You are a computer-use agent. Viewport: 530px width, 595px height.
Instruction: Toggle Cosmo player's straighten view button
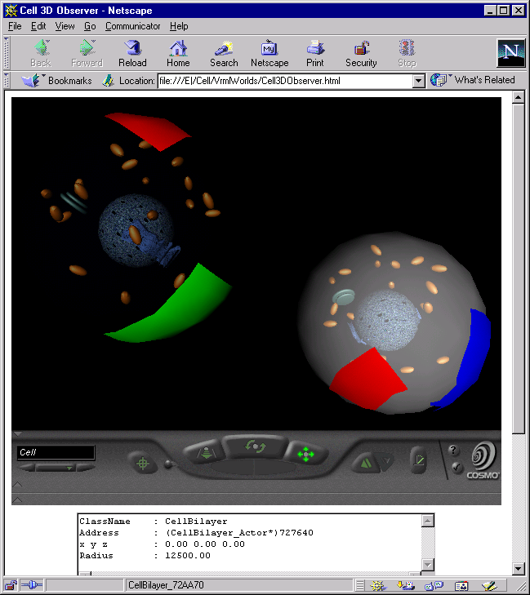419,460
